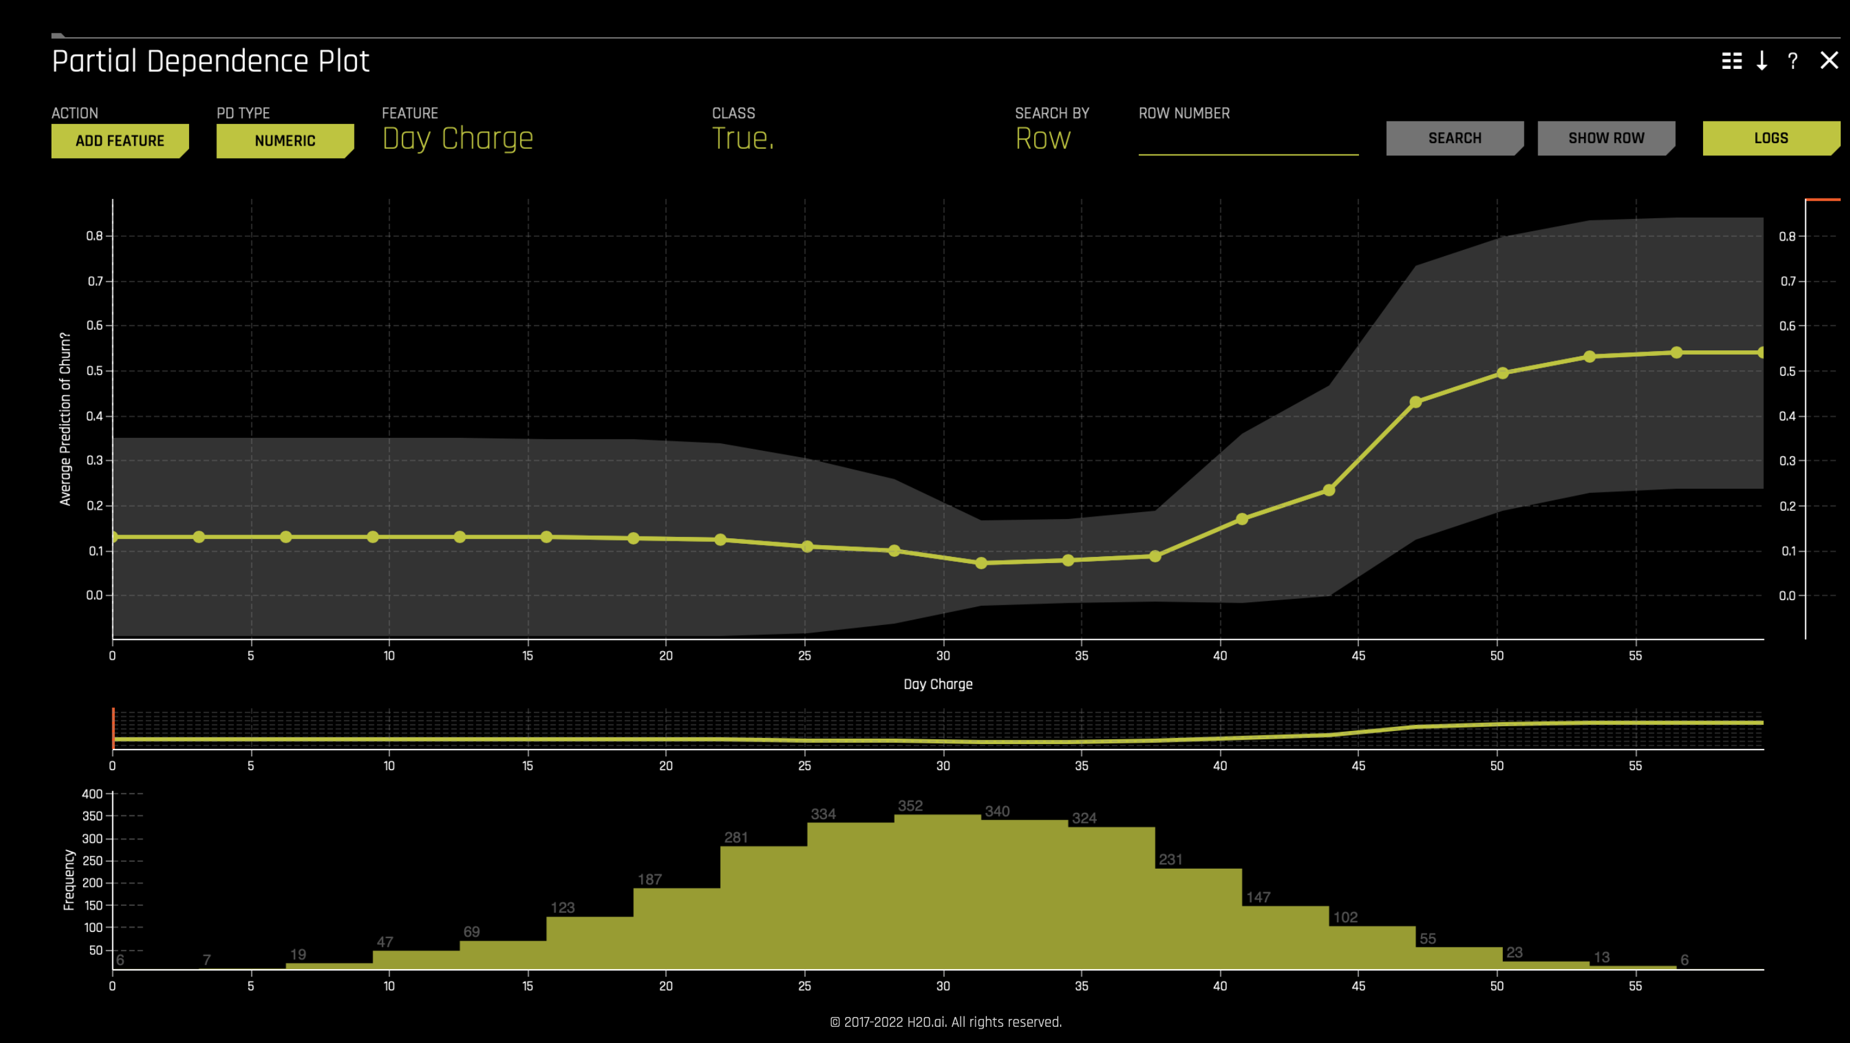Open the True. class dropdown
This screenshot has height=1043, width=1850.
tap(743, 138)
